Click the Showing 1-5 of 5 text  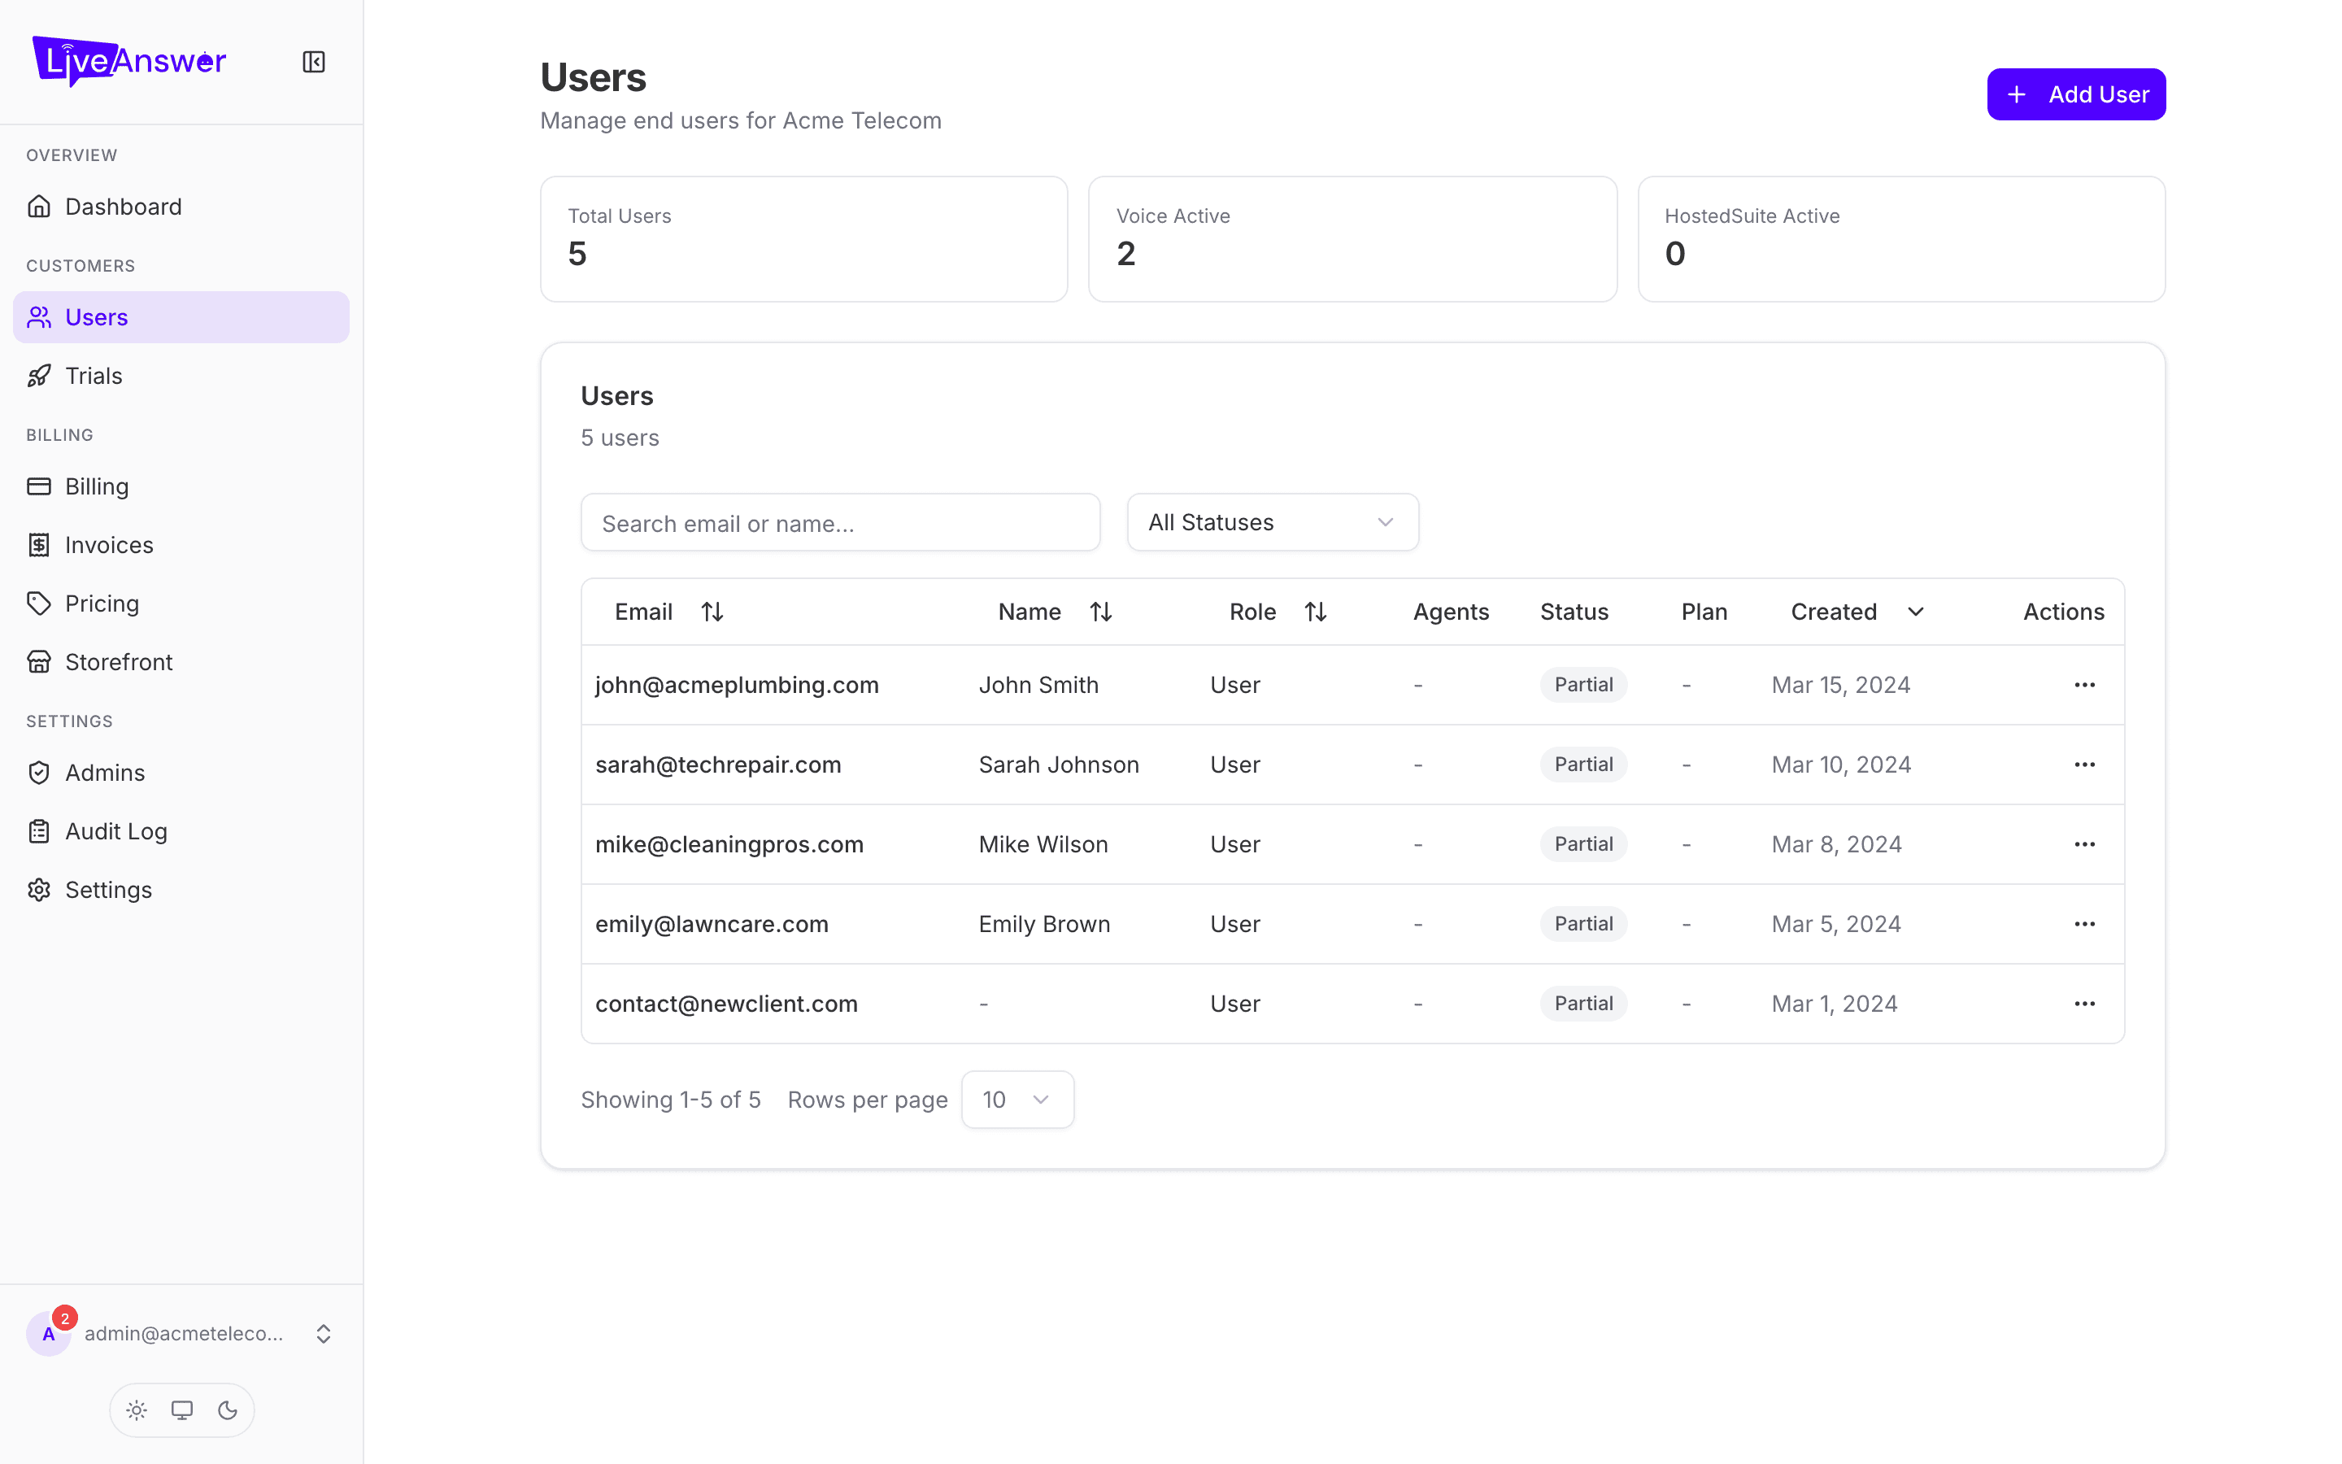point(671,1100)
